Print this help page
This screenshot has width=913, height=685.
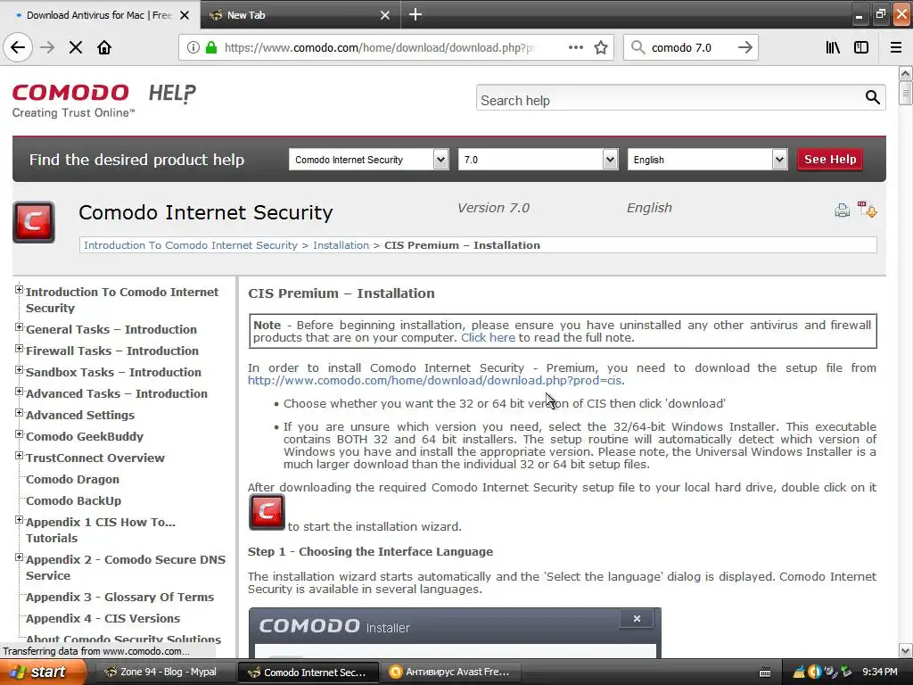pos(842,210)
